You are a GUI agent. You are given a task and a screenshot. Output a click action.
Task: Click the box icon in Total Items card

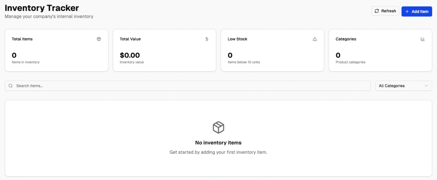tap(99, 39)
